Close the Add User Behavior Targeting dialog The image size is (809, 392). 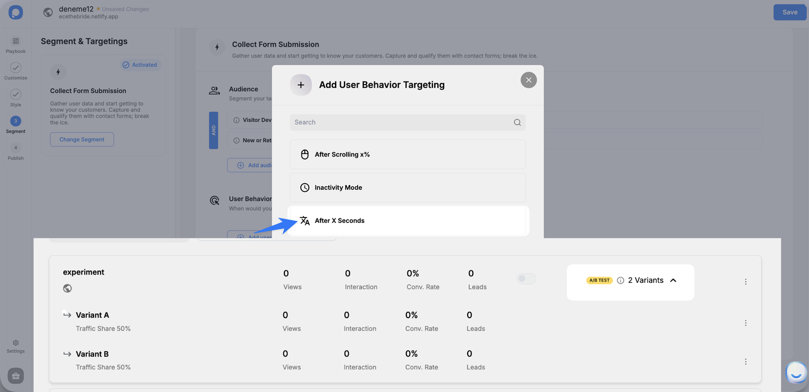point(528,80)
